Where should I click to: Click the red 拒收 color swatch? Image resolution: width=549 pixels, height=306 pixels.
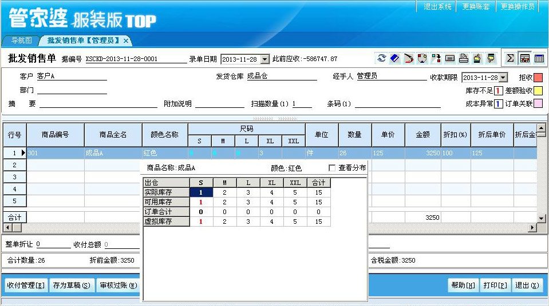tap(538, 78)
